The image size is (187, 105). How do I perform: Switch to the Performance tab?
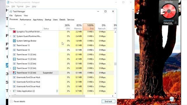pos(25,20)
